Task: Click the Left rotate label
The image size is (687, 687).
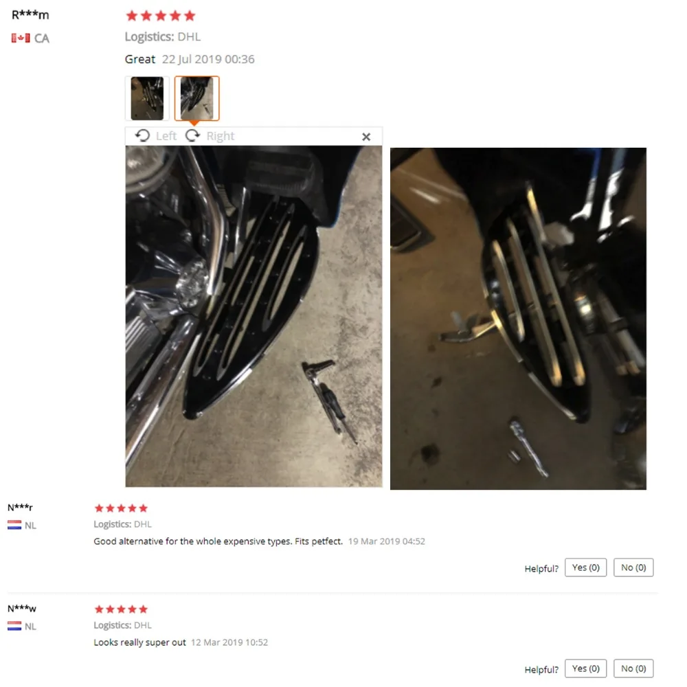Action: pos(166,136)
